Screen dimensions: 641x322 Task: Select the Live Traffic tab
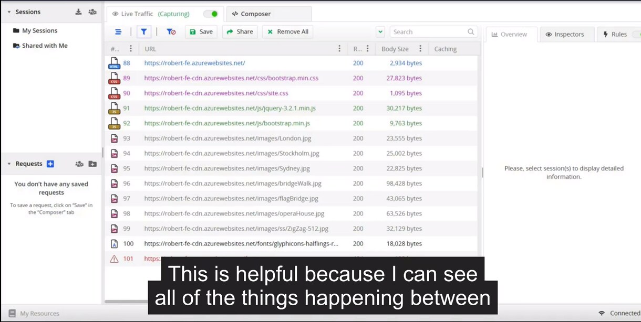point(165,14)
